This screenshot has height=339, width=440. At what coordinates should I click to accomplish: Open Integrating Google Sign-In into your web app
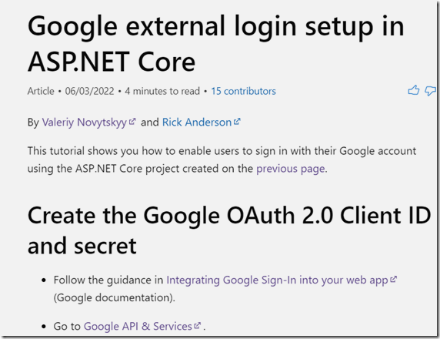point(277,280)
